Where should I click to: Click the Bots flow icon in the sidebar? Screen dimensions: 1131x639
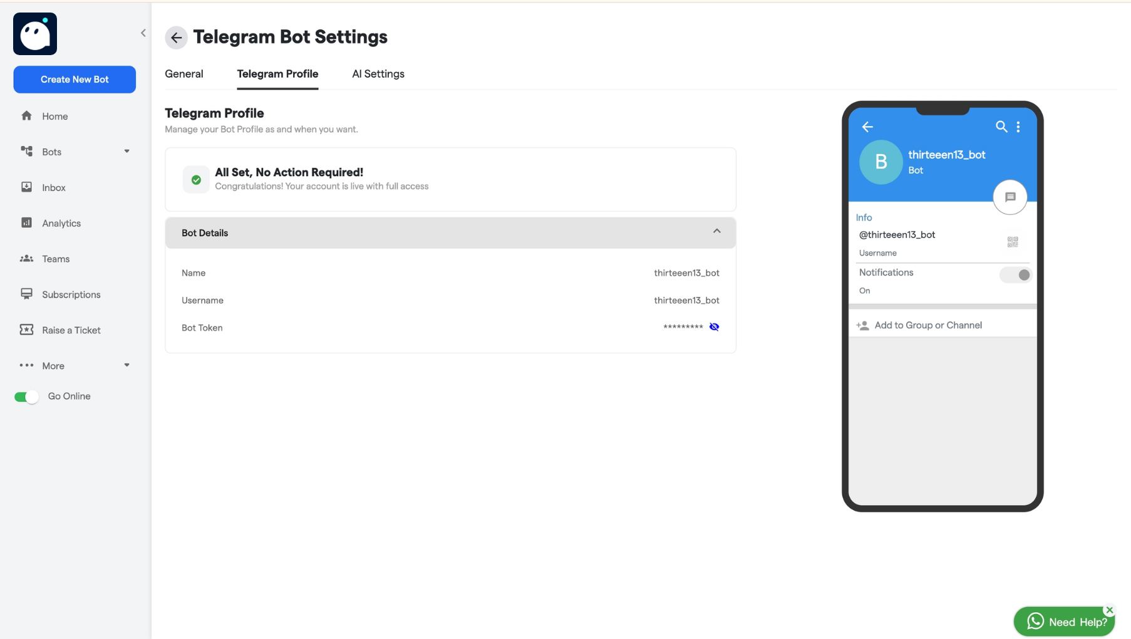point(26,151)
